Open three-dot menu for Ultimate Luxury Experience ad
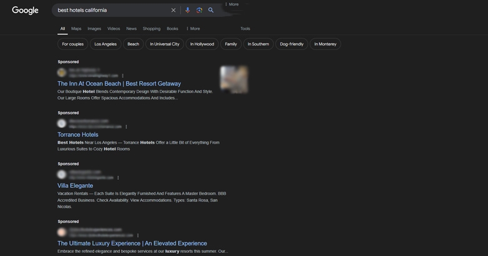Image resolution: width=488 pixels, height=256 pixels. point(138,235)
